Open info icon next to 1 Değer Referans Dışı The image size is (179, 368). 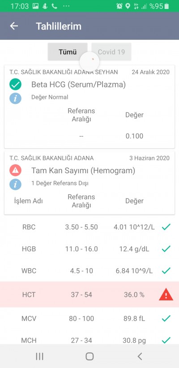coord(16,184)
